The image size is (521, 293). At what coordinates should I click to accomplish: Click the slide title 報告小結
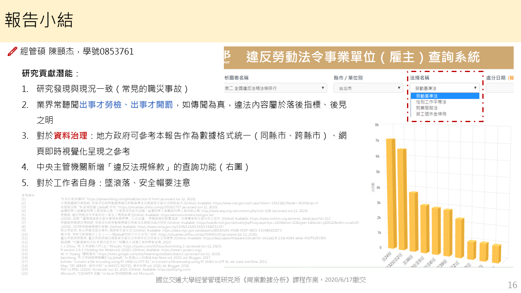pyautogui.click(x=39, y=20)
